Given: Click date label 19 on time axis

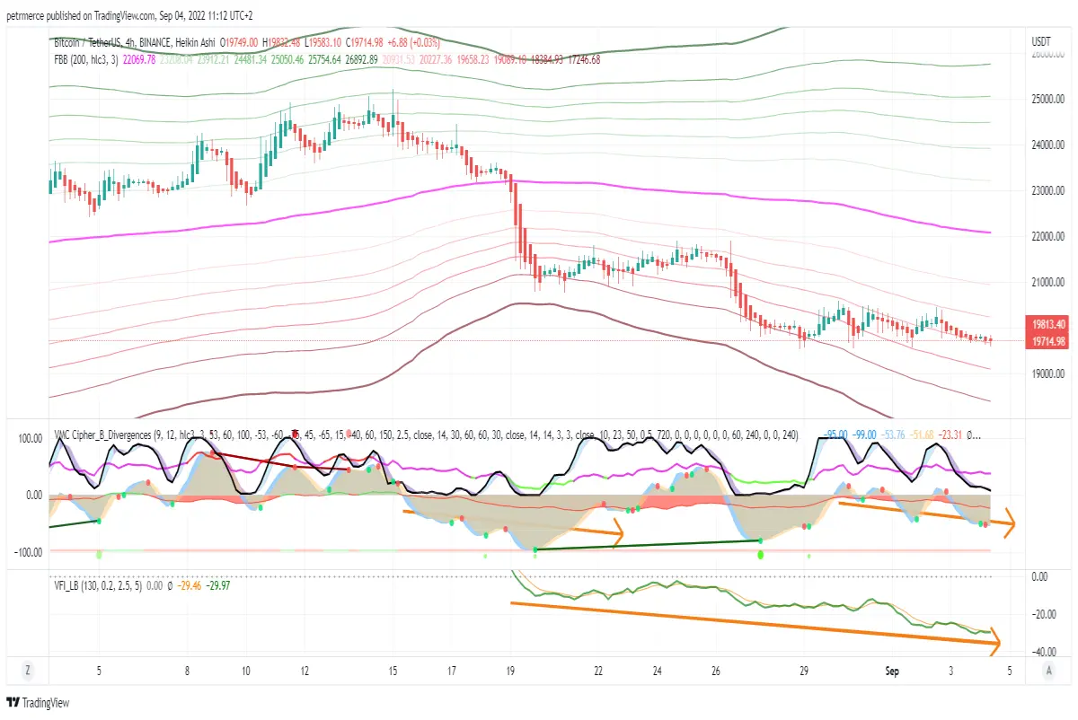Looking at the screenshot, I should point(510,670).
